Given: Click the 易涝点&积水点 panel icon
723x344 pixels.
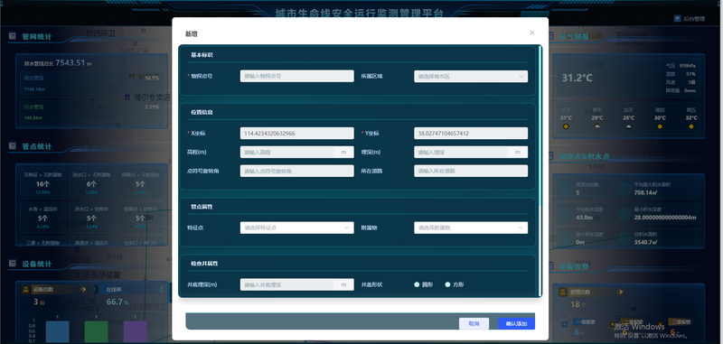Looking at the screenshot, I should [x=550, y=156].
